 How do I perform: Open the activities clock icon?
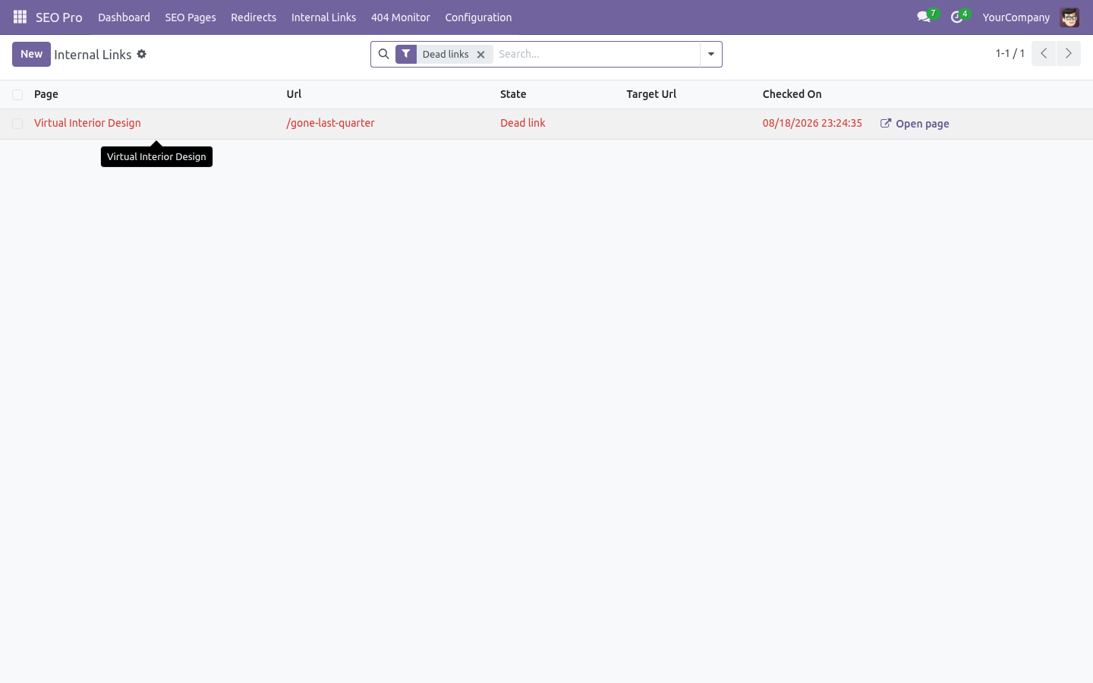957,17
